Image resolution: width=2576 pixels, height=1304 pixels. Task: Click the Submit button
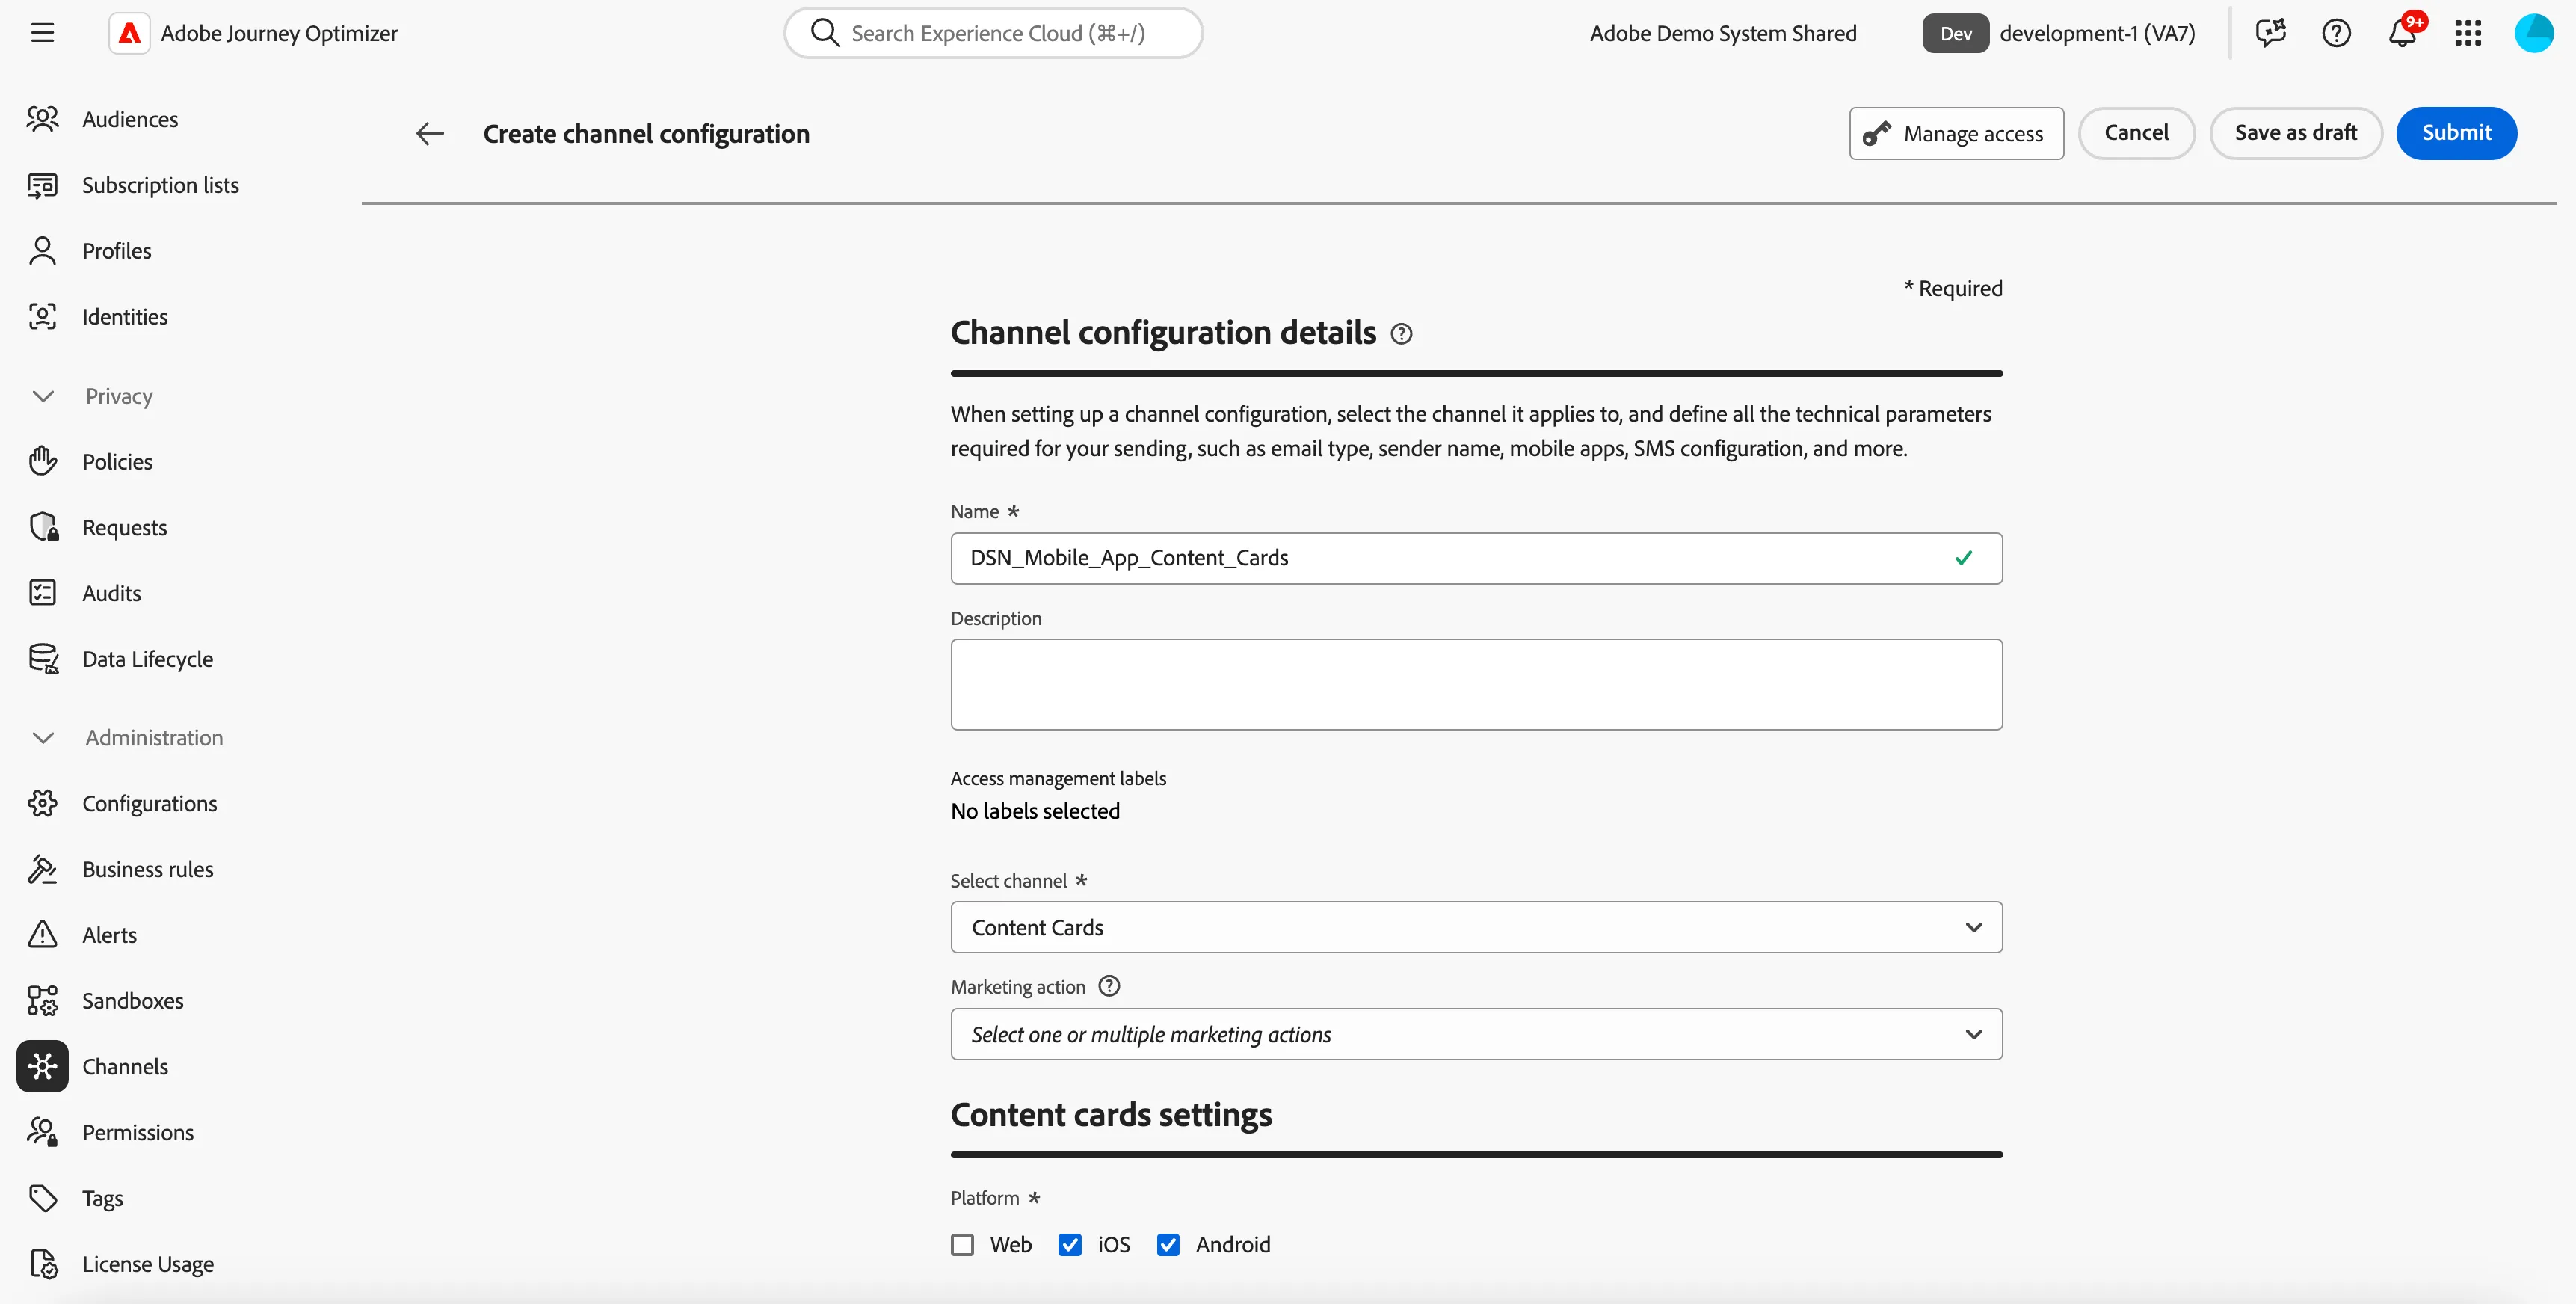point(2456,133)
